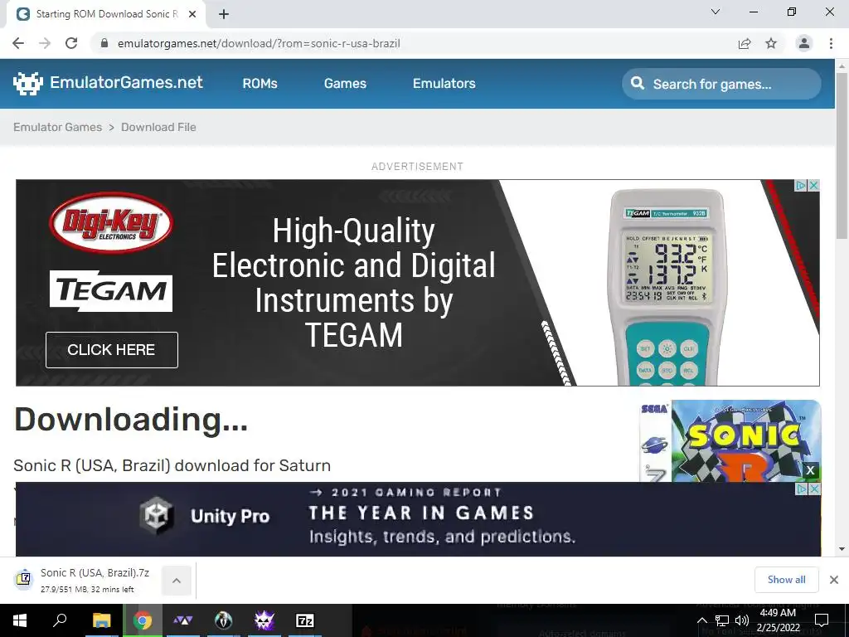Screen dimensions: 849x637
Task: Open the notification center
Action: pos(822,620)
